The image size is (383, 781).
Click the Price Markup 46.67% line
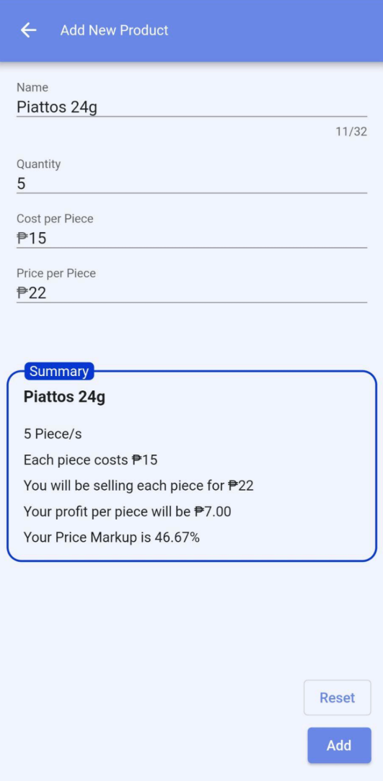[112, 537]
